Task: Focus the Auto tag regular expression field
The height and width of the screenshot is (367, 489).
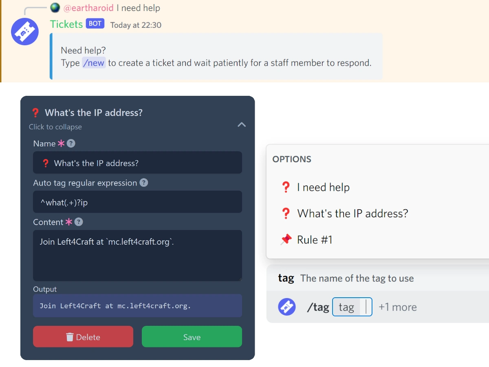Action: click(x=137, y=202)
